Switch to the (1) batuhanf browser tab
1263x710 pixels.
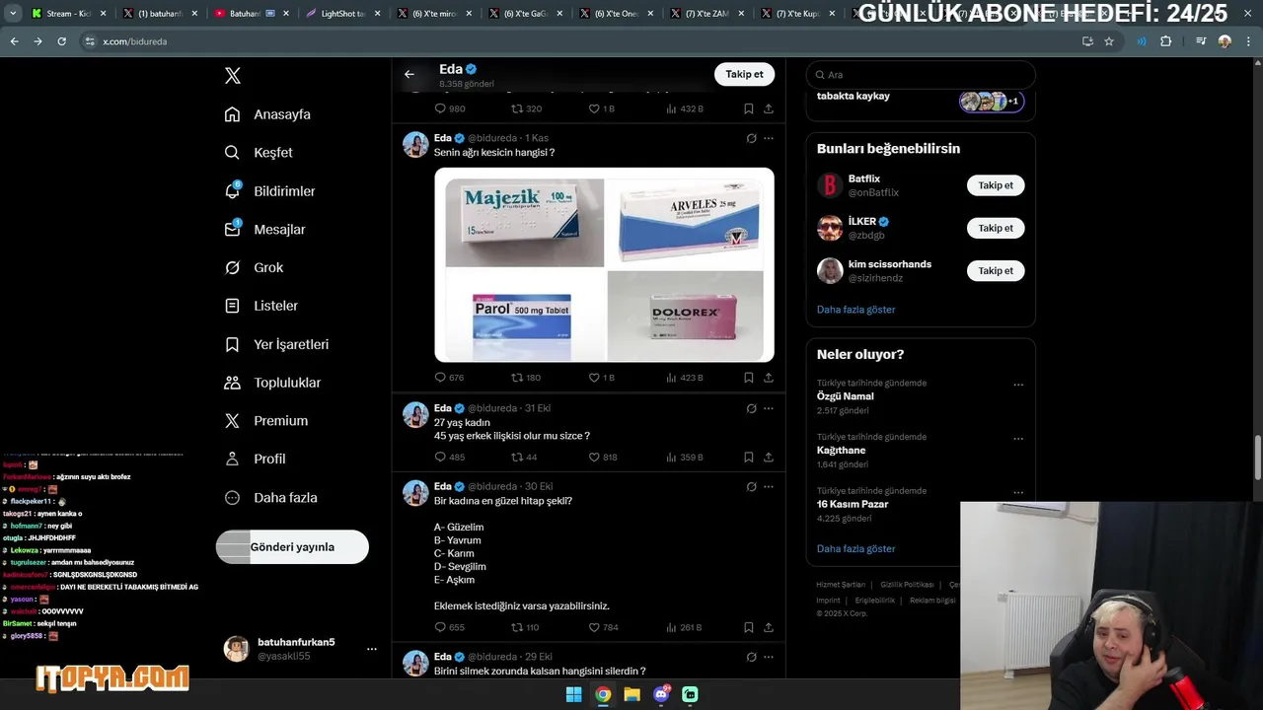pyautogui.click(x=158, y=14)
